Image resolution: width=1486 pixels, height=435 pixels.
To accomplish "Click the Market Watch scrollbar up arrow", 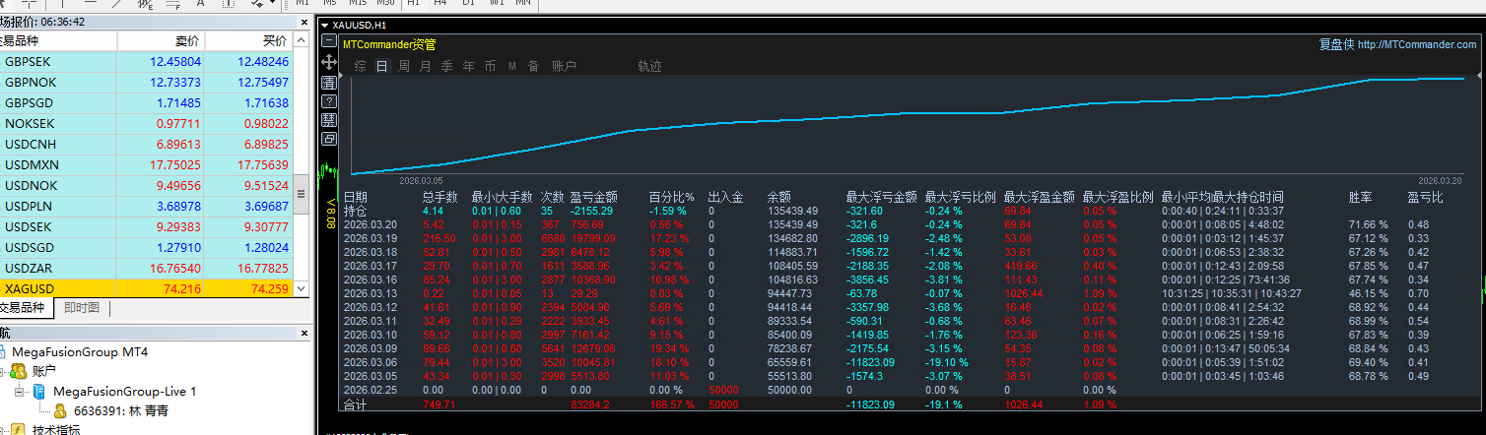I will point(302,40).
